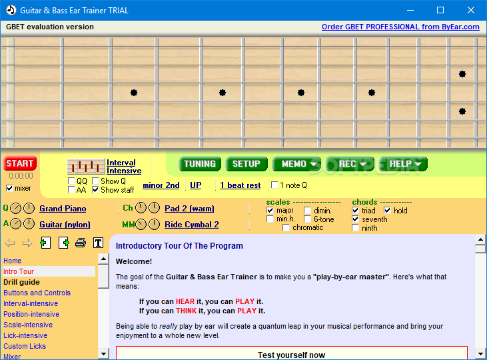
Task: Change Ride Cymbal 2 metronome sound
Action: coord(192,225)
